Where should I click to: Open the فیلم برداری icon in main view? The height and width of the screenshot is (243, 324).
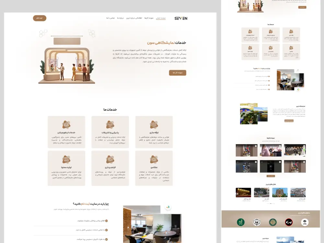pos(110,159)
